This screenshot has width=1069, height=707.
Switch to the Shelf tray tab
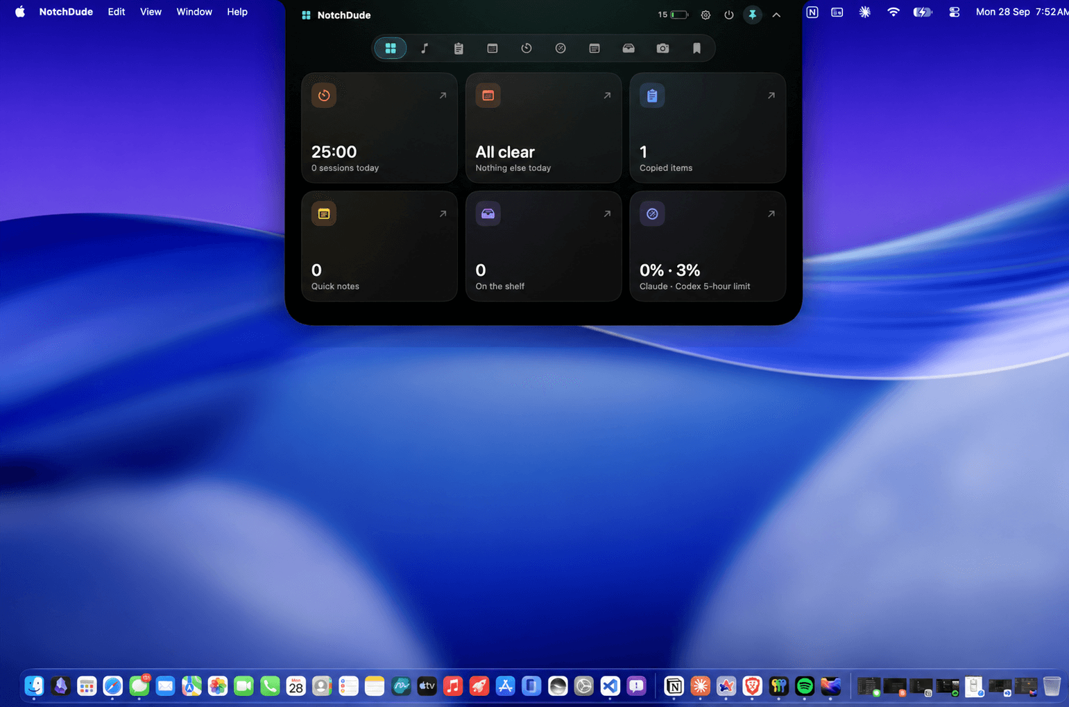click(x=628, y=49)
